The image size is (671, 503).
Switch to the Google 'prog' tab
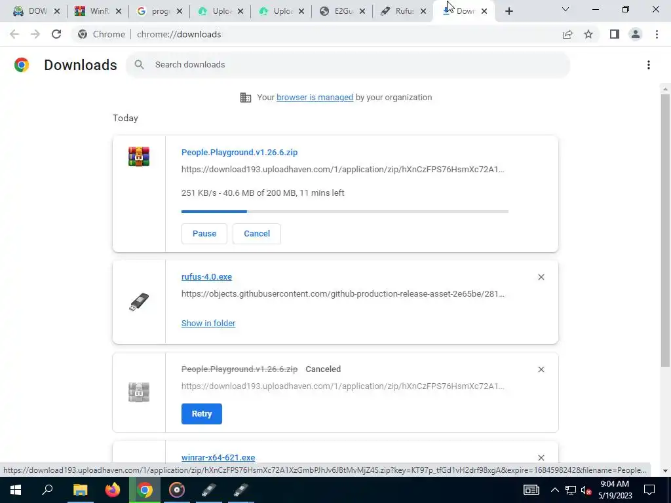click(x=159, y=11)
